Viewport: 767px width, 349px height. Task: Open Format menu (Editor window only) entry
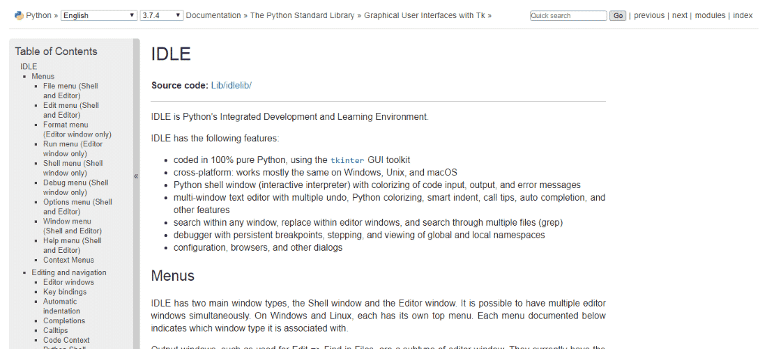click(x=77, y=130)
